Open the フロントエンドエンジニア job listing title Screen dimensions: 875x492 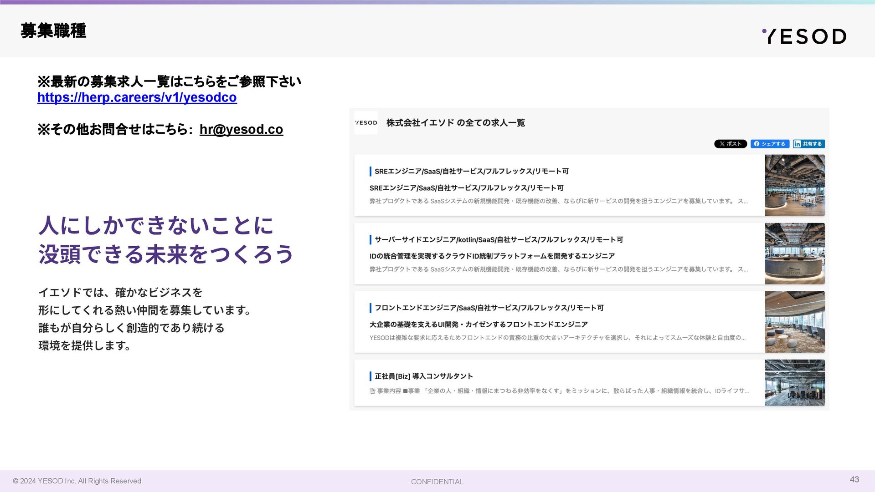489,308
